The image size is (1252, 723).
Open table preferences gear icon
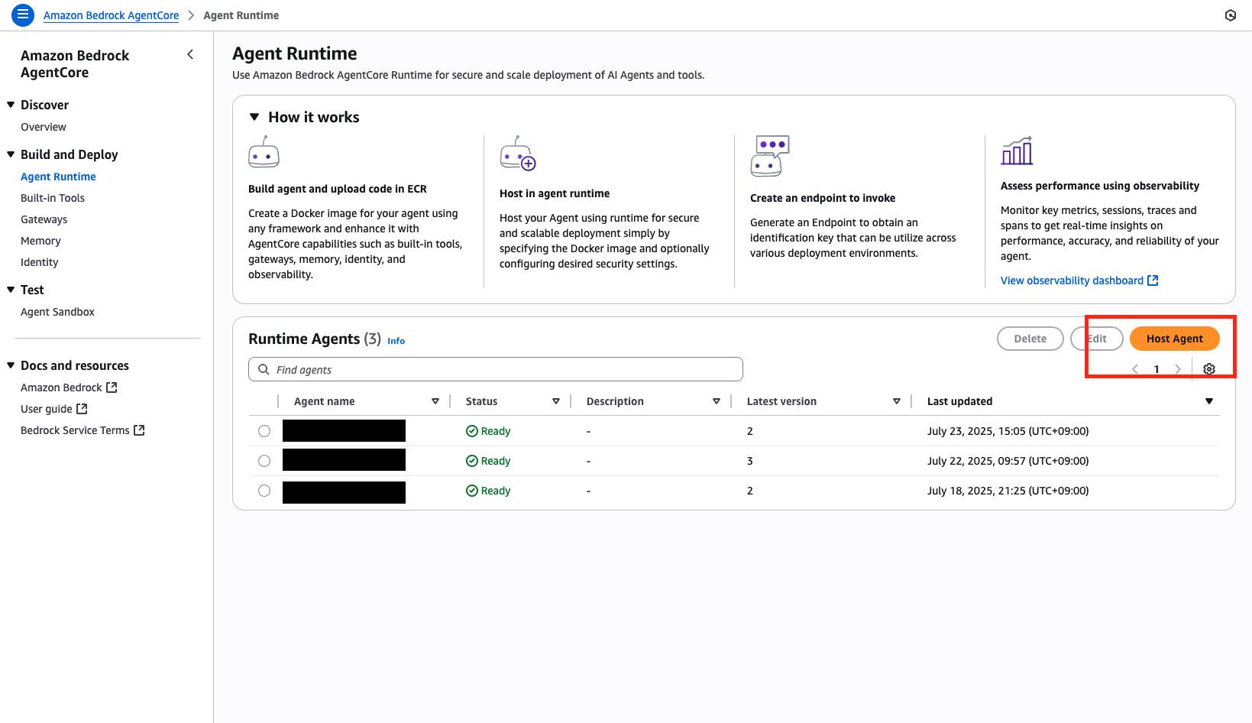[x=1209, y=369]
